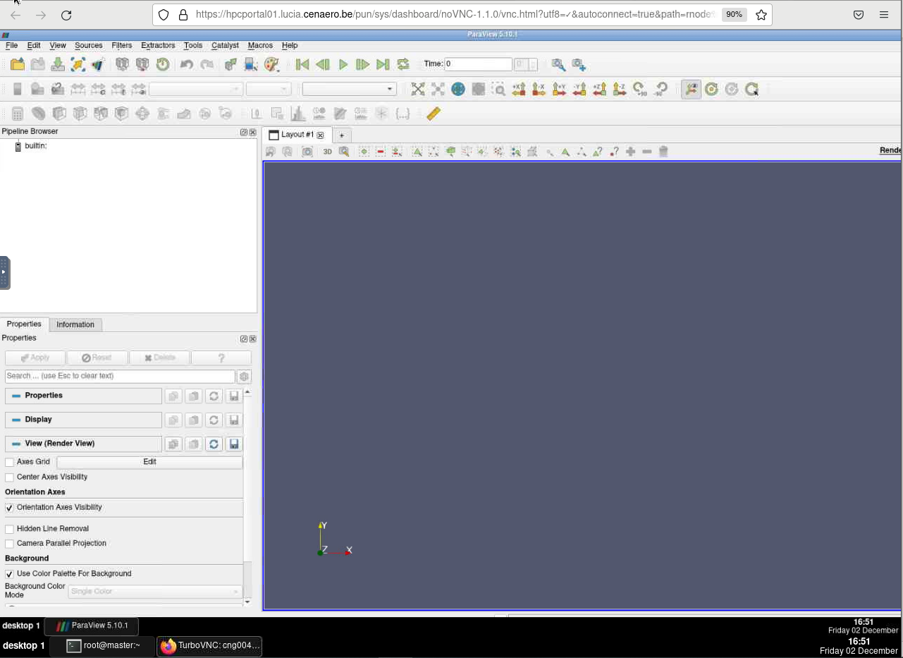903x658 pixels.
Task: Rotate view 90 degrees clockwise
Action: point(640,89)
